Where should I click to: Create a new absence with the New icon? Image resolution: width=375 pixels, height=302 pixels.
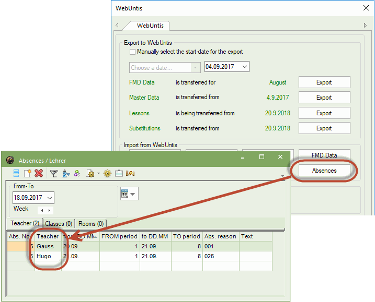click(27, 173)
